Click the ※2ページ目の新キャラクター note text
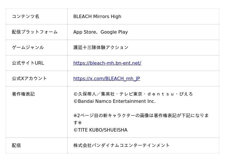This screenshot has width=230, height=162. point(141,115)
